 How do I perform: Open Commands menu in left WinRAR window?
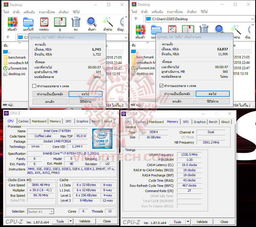click(x=16, y=12)
